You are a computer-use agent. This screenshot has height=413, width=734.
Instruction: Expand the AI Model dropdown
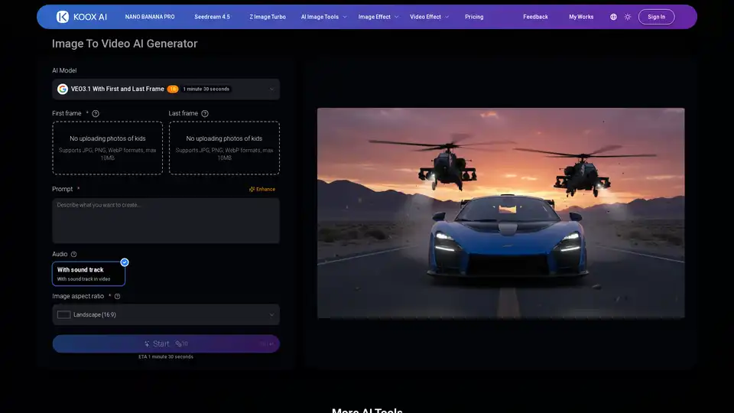(271, 89)
